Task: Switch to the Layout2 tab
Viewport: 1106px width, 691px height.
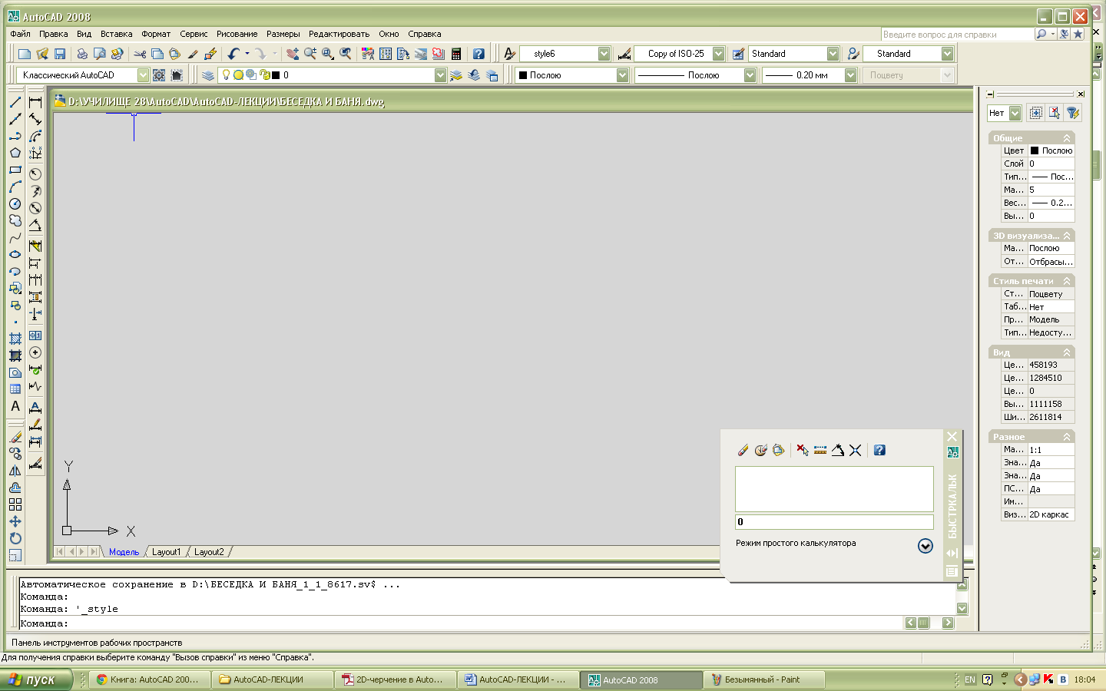Action: [209, 552]
